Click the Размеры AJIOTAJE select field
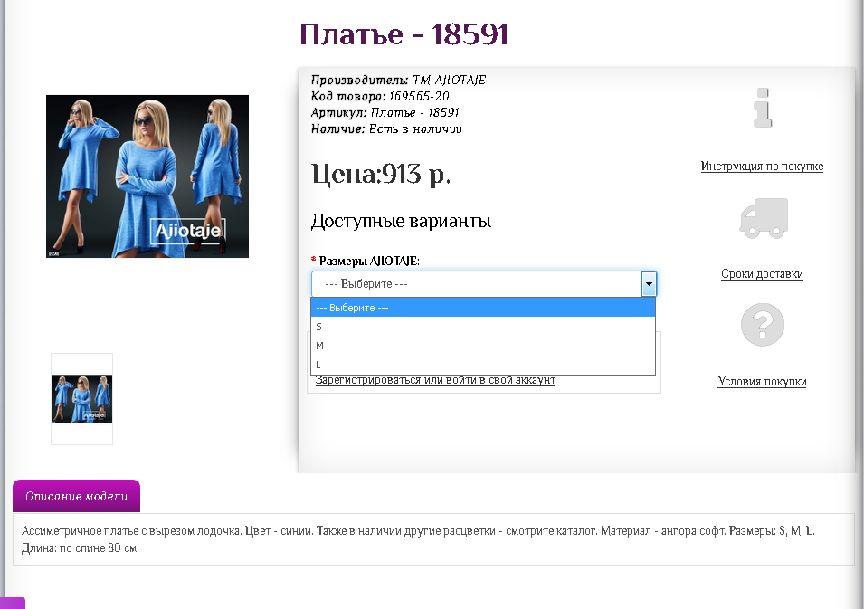Screen dimensions: 864x609 pos(484,284)
